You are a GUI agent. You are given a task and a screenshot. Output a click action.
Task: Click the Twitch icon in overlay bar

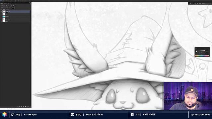click(x=13, y=115)
